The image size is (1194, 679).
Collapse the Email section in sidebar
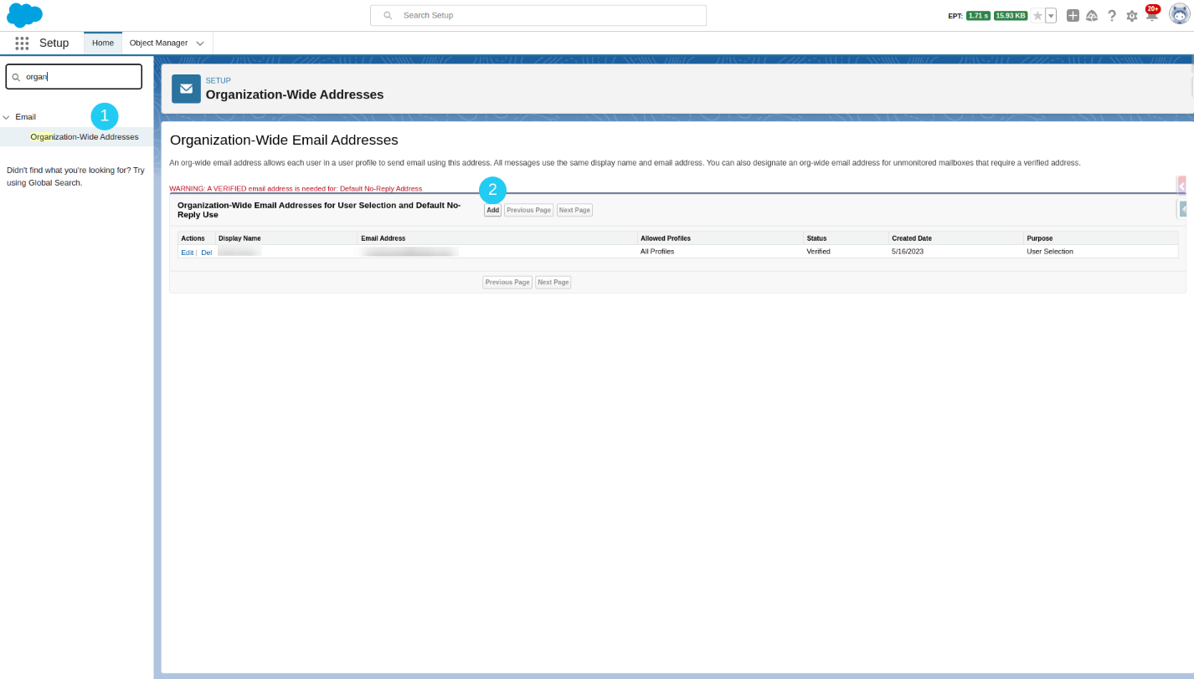[7, 117]
